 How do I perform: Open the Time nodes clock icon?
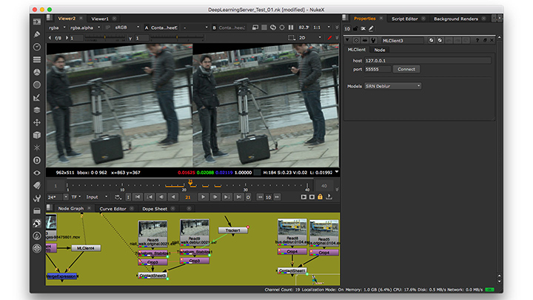pos(37,47)
